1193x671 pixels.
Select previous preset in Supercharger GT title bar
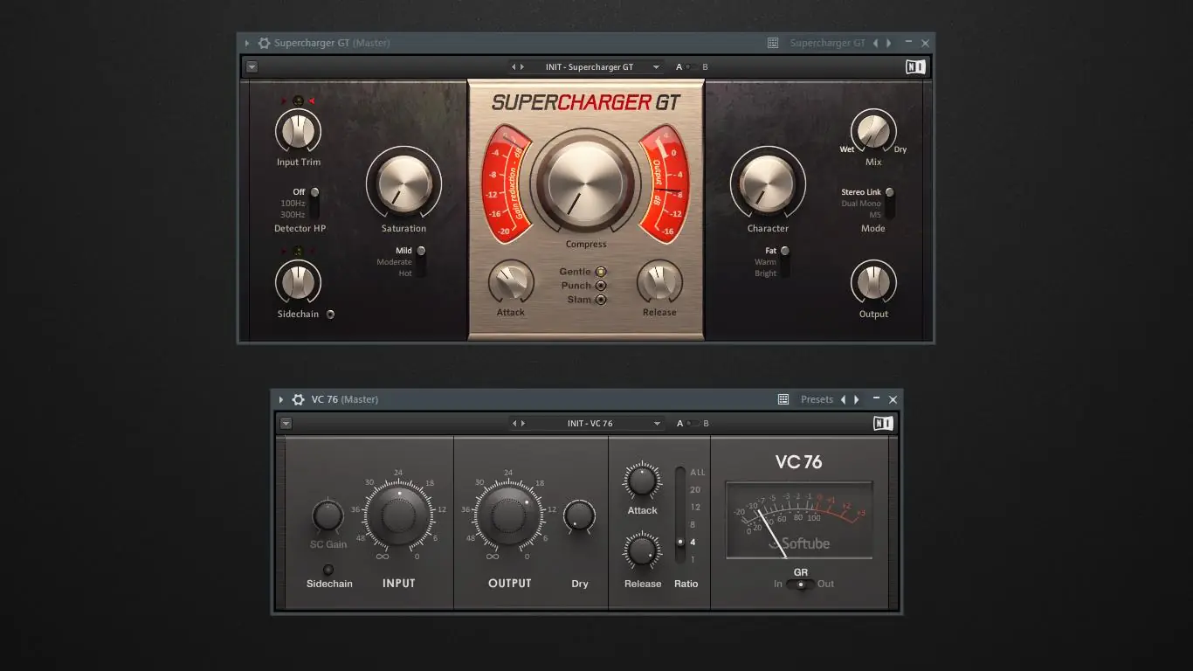876,43
